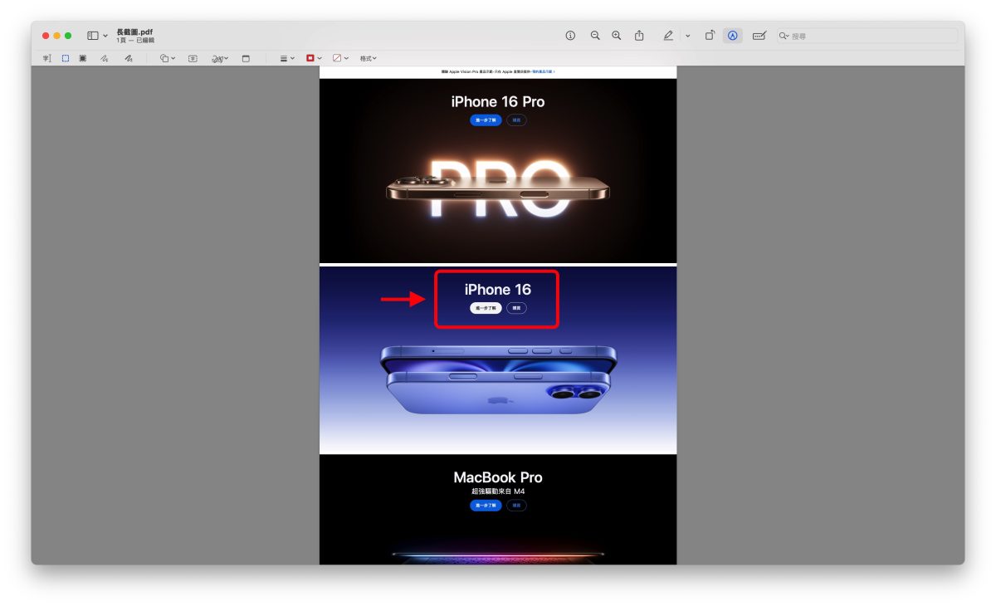Expand highlight color options chevron
The width and height of the screenshot is (996, 606).
coord(687,36)
